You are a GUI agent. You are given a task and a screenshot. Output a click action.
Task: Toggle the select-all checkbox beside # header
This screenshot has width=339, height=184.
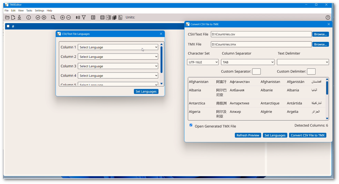(x=8, y=26)
